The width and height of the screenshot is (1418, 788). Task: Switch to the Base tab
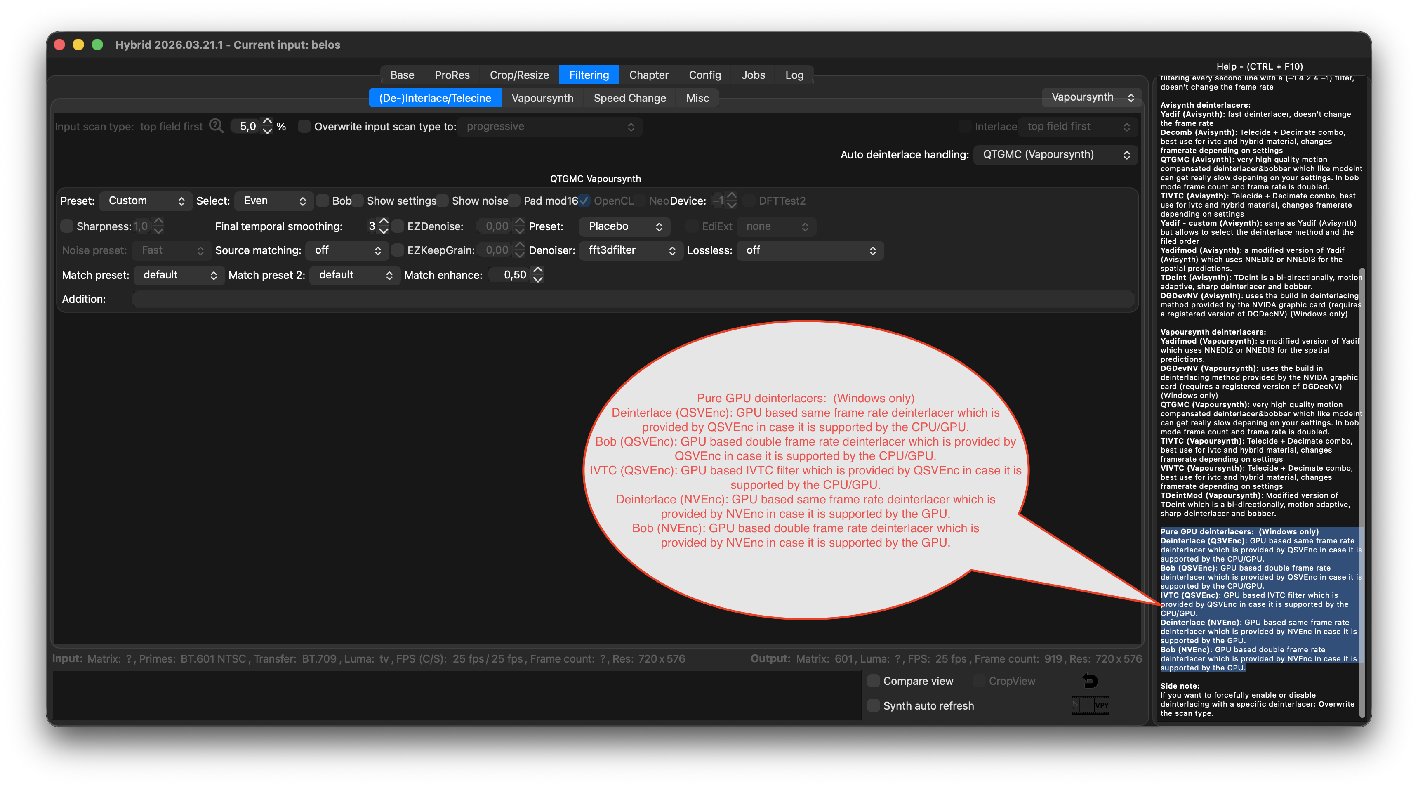(403, 75)
